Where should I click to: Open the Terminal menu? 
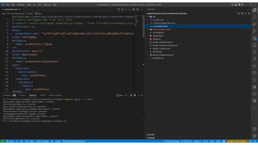click(47, 5)
